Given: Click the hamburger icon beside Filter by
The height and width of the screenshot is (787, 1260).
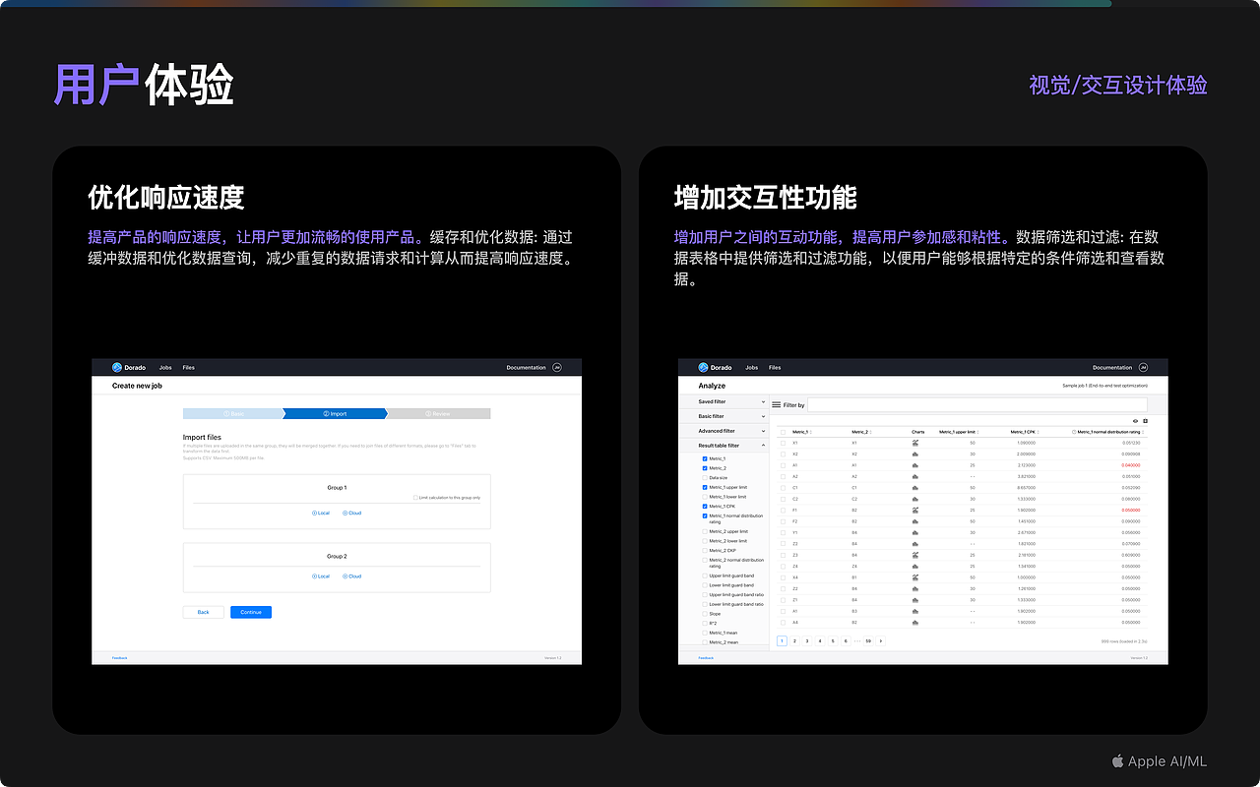Looking at the screenshot, I should tap(777, 404).
